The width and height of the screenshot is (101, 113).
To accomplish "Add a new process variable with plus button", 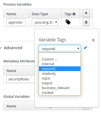I will (86, 13).
